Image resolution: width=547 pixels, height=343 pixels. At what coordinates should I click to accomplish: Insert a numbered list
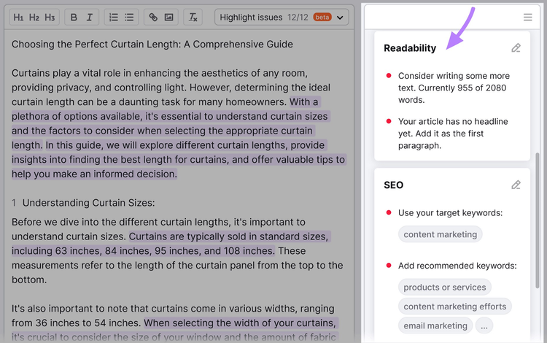tap(113, 17)
